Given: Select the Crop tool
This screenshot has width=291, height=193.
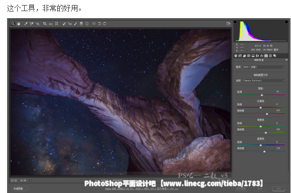Looking at the screenshot, I should point(45,24).
